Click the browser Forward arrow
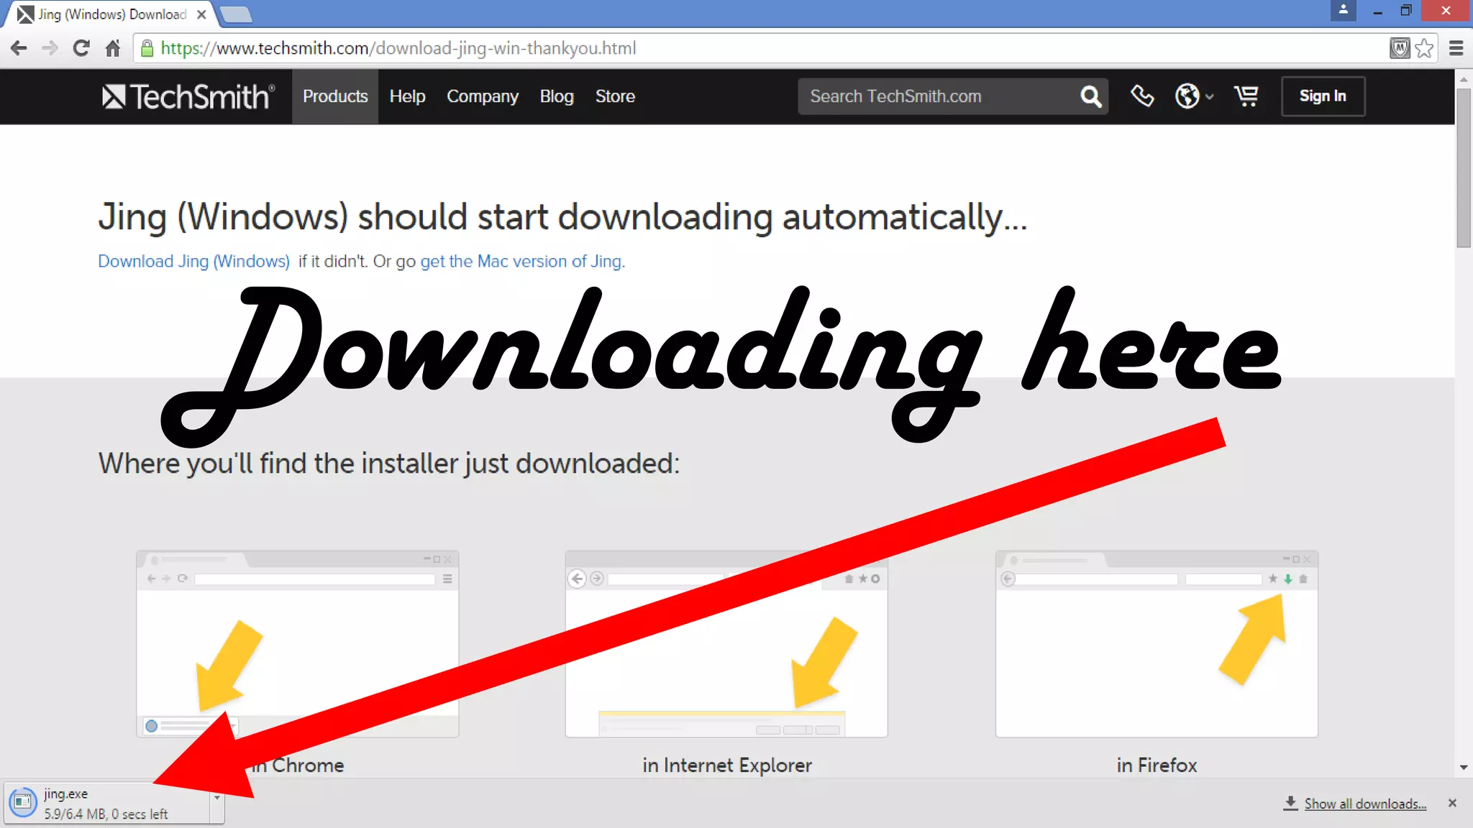 pos(50,48)
